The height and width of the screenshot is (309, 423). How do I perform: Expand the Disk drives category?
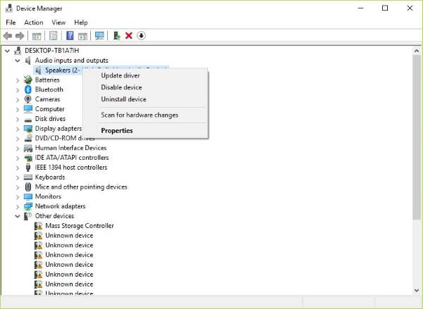[18, 119]
